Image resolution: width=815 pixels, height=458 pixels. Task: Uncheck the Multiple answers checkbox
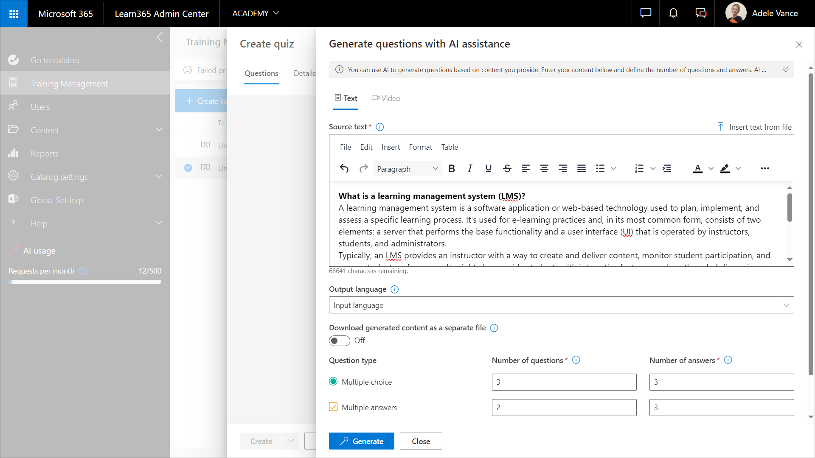click(x=333, y=407)
